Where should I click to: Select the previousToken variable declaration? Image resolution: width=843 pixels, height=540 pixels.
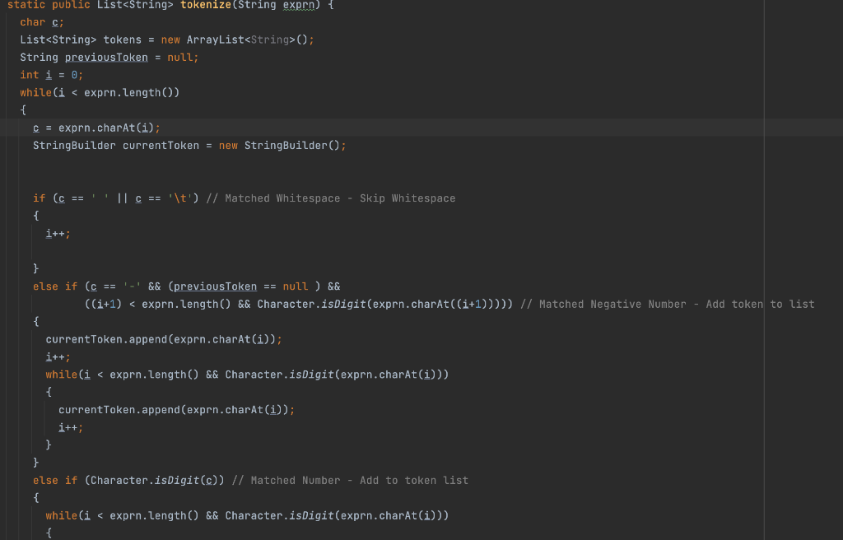point(105,57)
